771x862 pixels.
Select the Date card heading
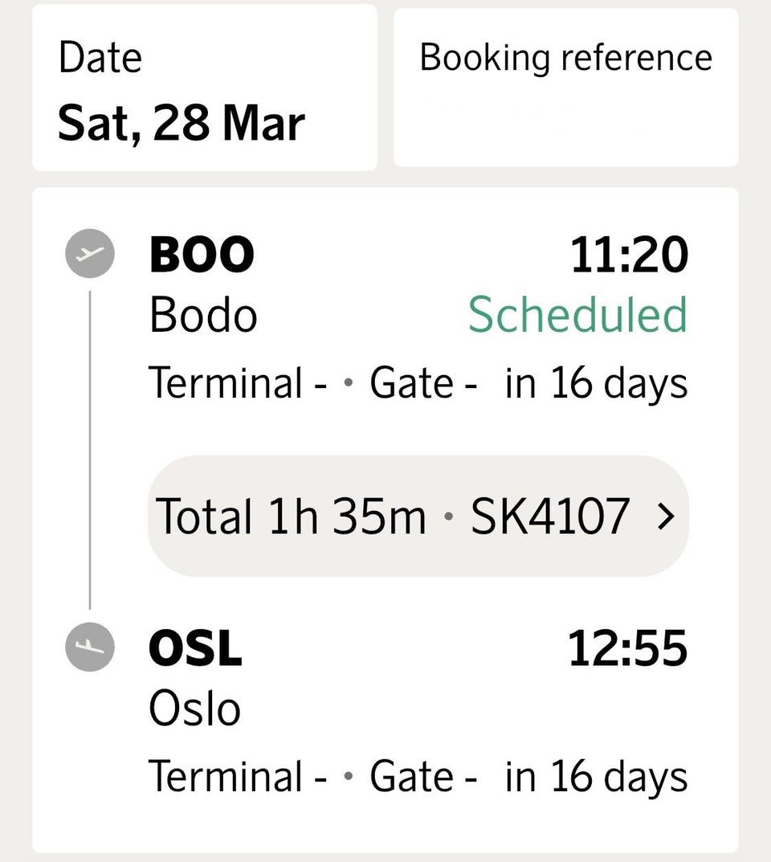[100, 58]
